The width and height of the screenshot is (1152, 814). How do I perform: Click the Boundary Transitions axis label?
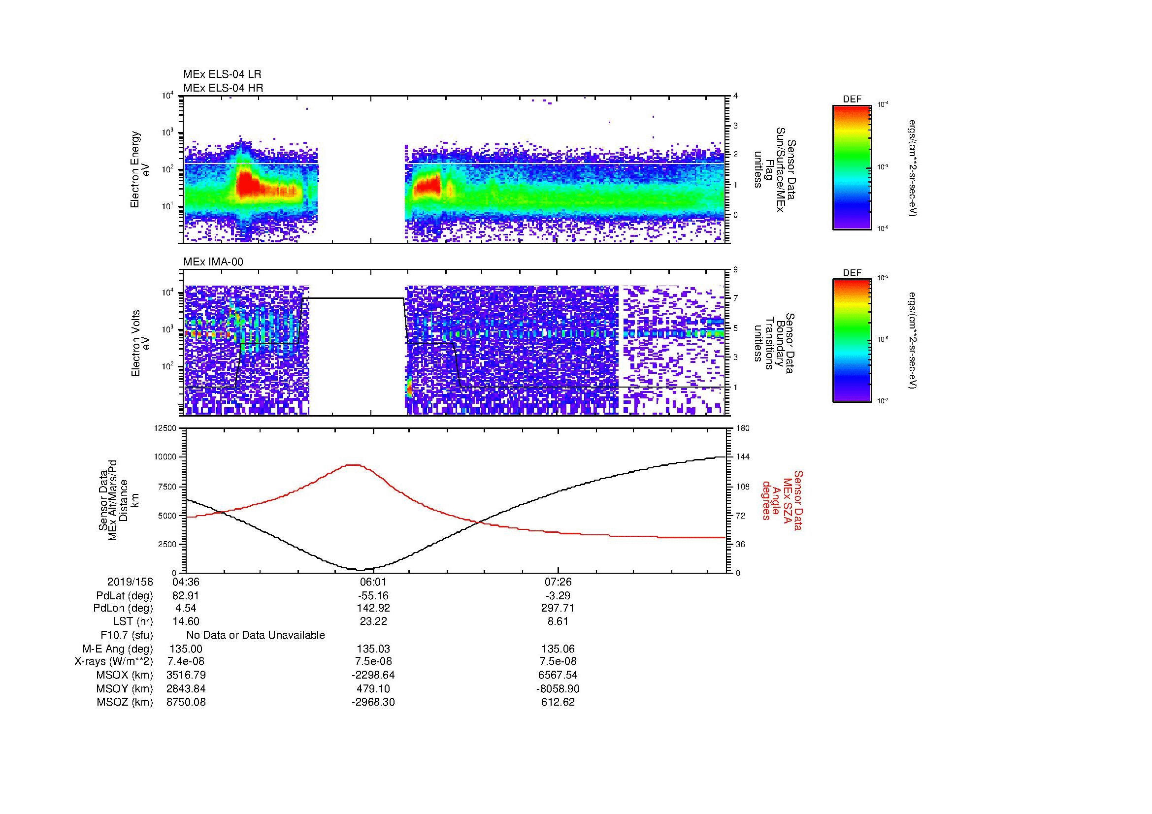(x=774, y=343)
